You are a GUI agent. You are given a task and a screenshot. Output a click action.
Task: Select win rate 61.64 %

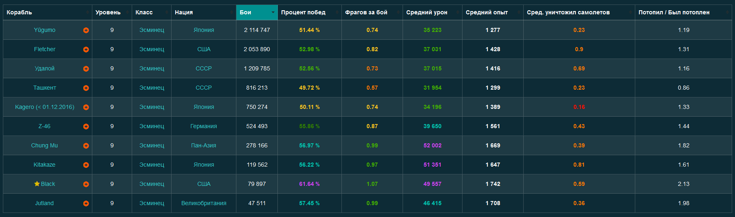coord(309,184)
